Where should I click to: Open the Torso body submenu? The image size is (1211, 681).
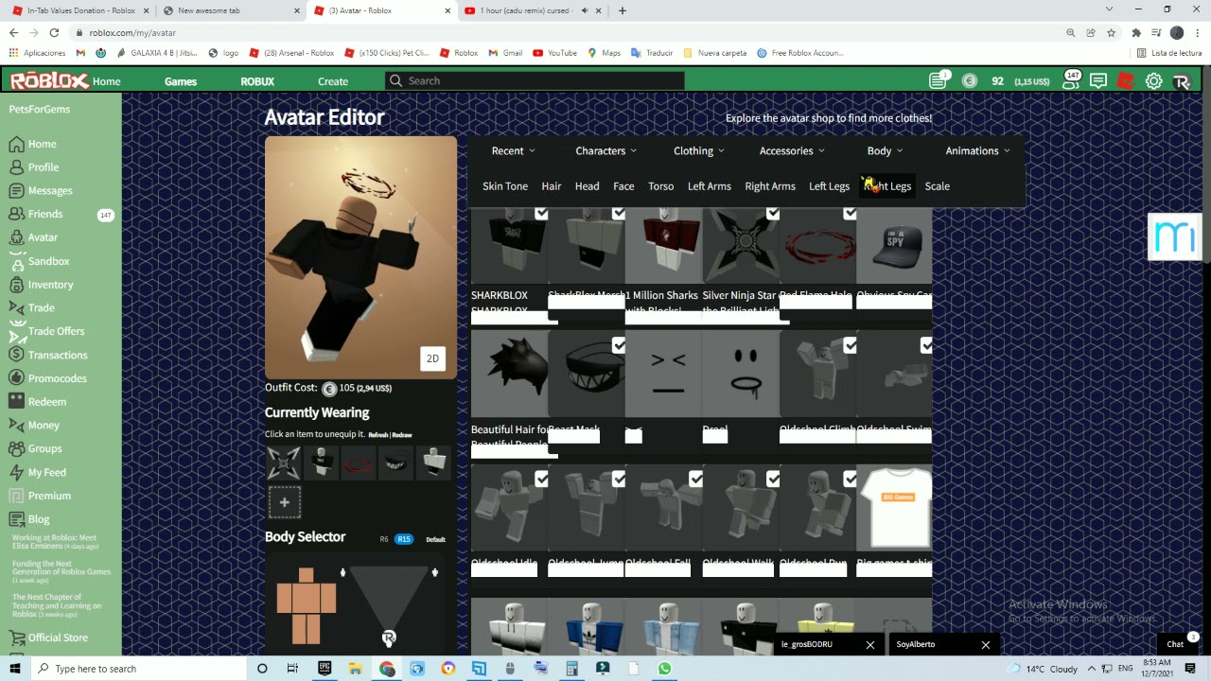(661, 186)
